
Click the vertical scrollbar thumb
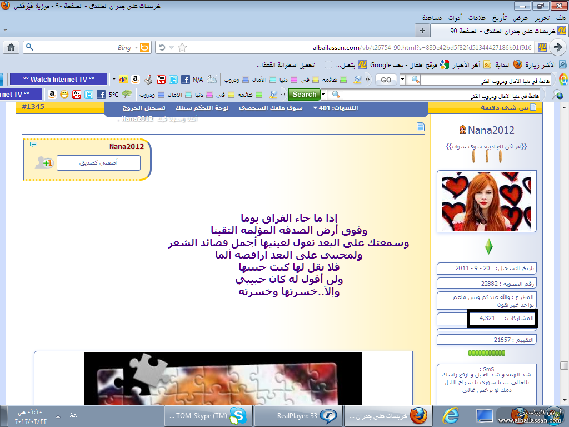tap(563, 365)
